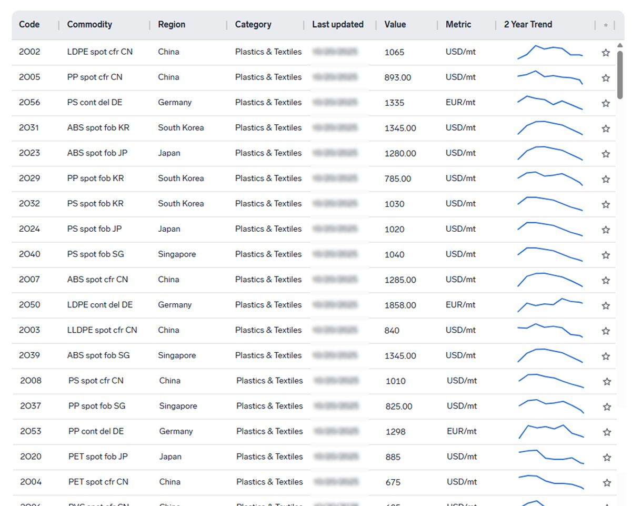Screen dimensions: 632x506
Task: Click the Commodity column header
Action: point(89,24)
